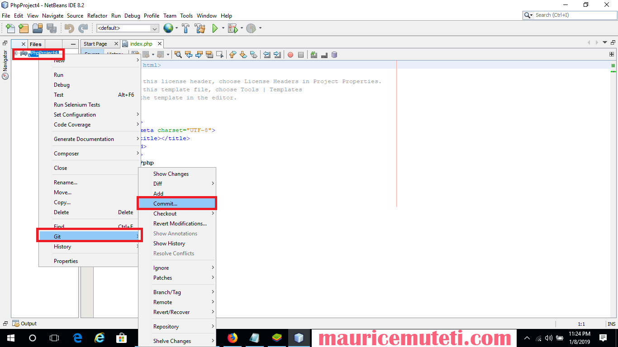Click the Build Project hammer icon
The width and height of the screenshot is (618, 347).
[185, 28]
